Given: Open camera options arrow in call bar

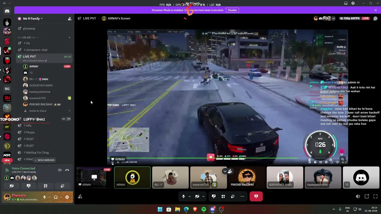Looking at the screenshot, I should pyautogui.click(x=203, y=196).
